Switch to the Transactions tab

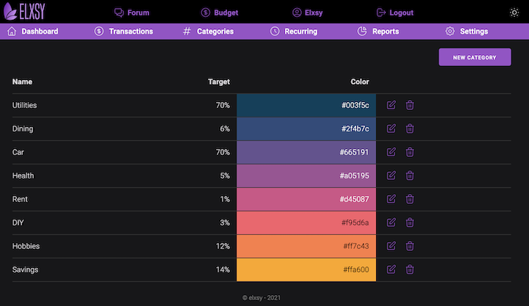pos(123,32)
